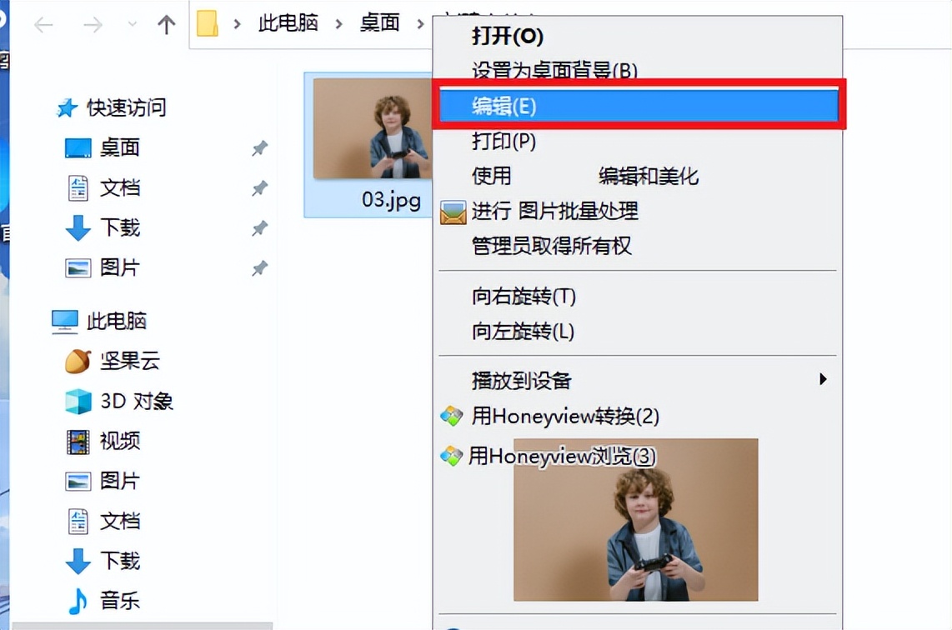Click Honeyview icon beside 浏览(3)
Viewport: 952px width, 630px height.
[x=452, y=455]
